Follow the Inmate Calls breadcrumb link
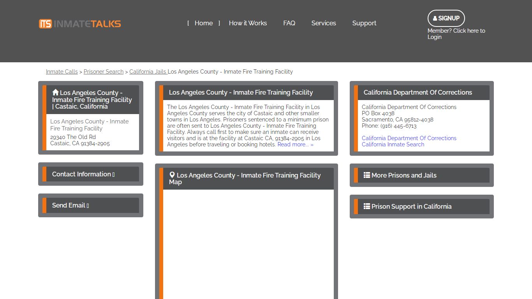The width and height of the screenshot is (532, 299). [62, 72]
